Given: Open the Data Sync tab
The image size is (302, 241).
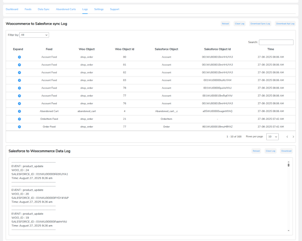Looking at the screenshot, I should point(43,9).
